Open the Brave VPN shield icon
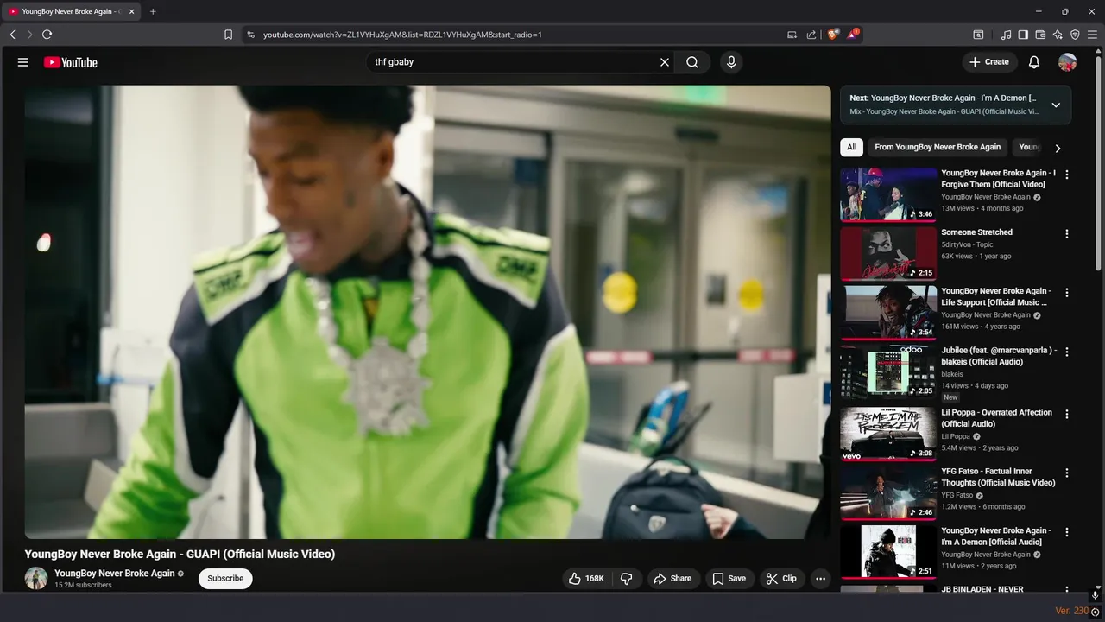1105x622 pixels. click(1075, 35)
